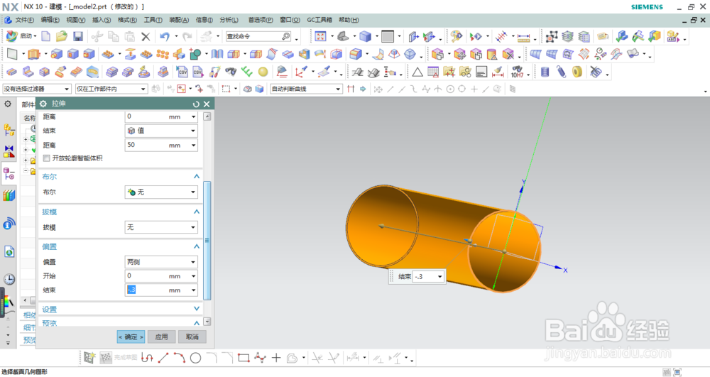Click the Fit view icon
Viewport: 710px width, 377px height.
320,36
